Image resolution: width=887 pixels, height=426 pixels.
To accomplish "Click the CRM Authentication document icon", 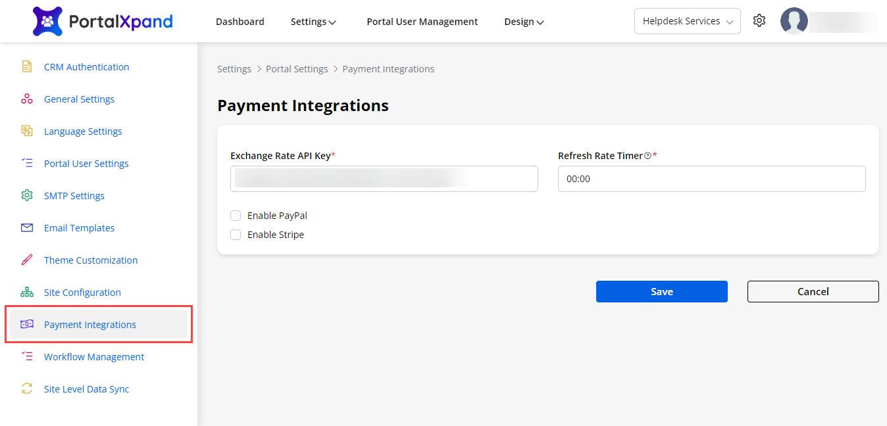I will click(27, 66).
